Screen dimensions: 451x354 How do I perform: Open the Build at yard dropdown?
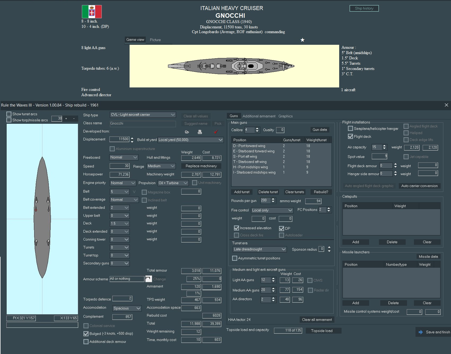click(x=191, y=140)
